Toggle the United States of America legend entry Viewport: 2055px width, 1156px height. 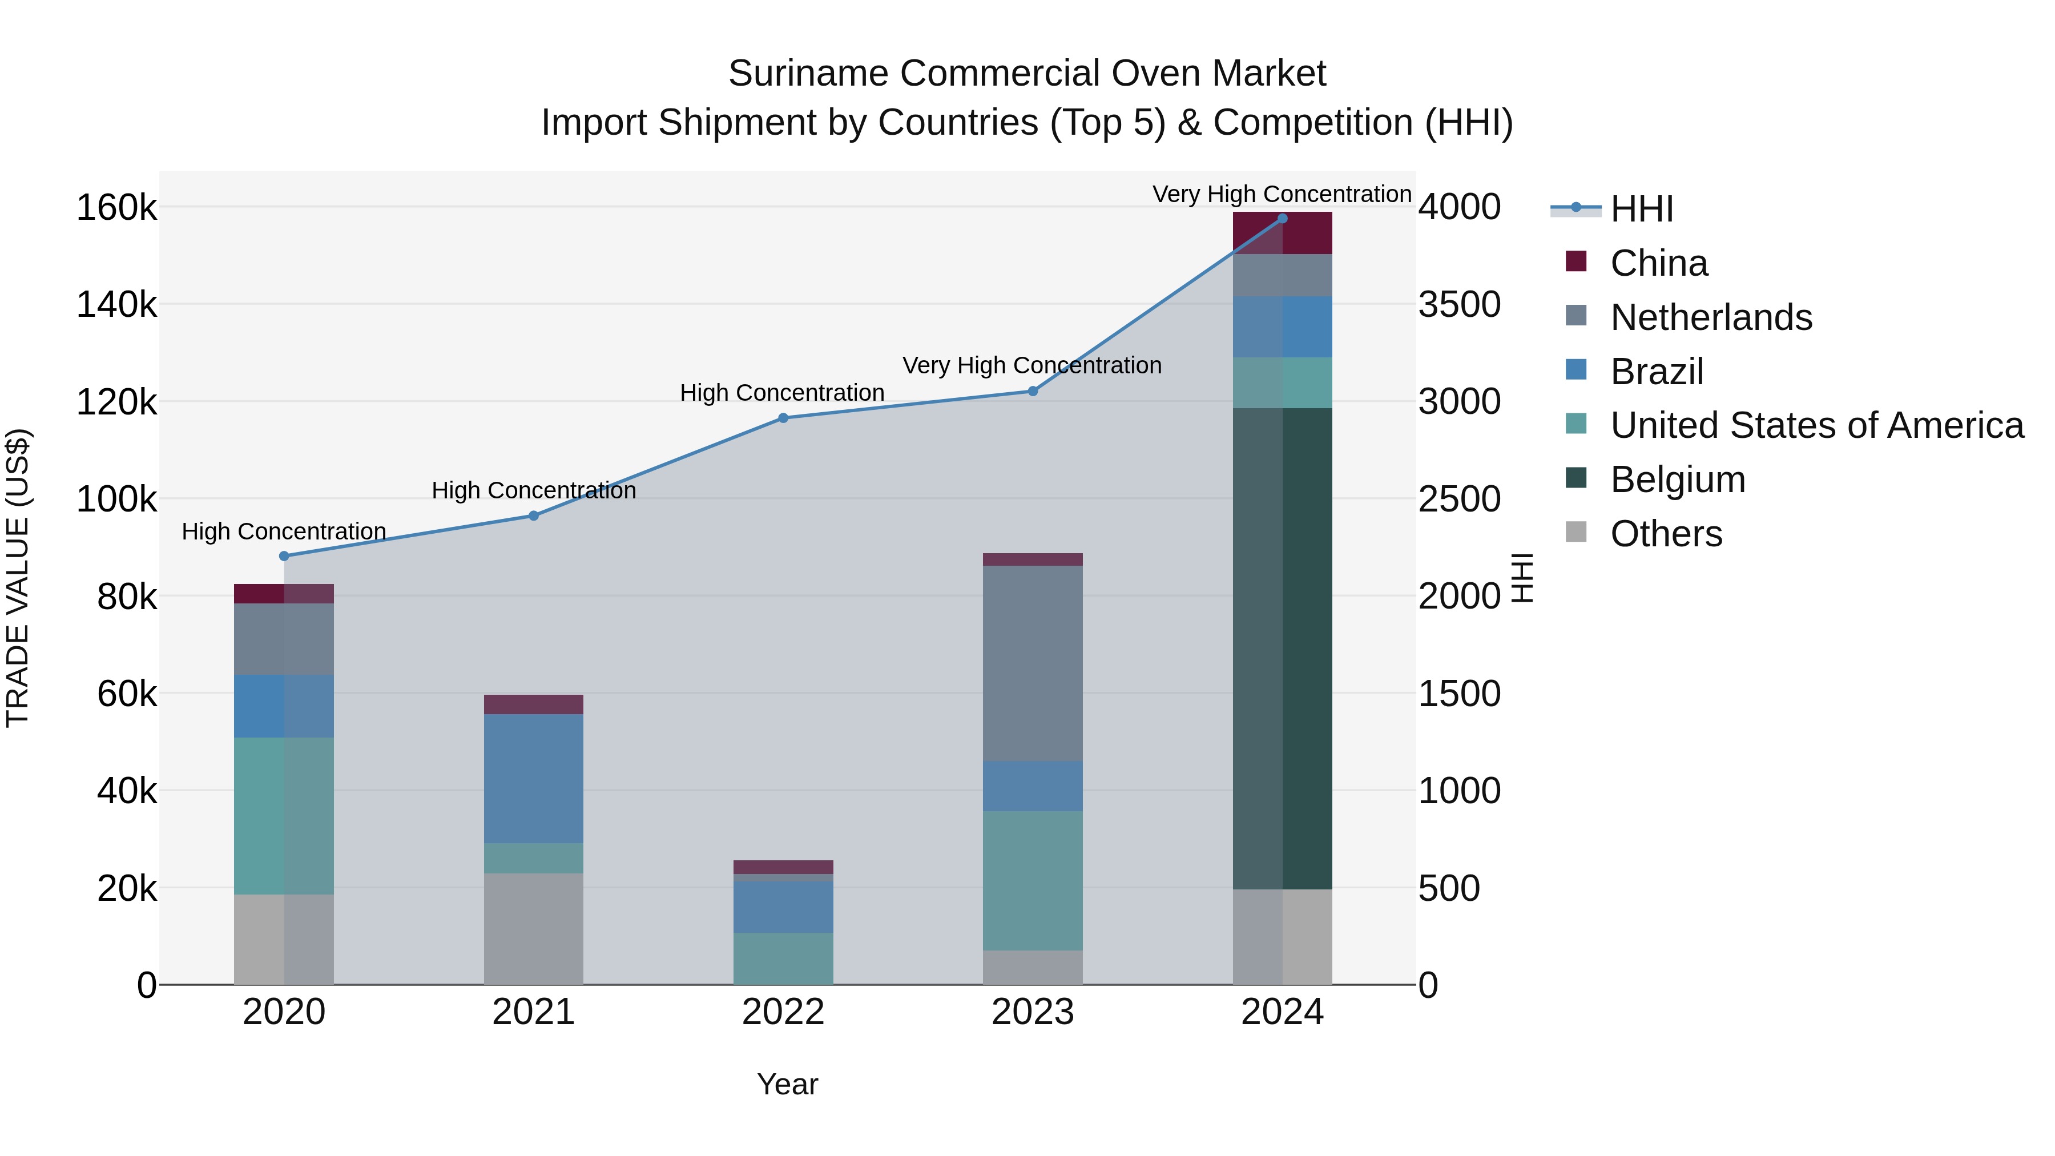coord(1794,425)
